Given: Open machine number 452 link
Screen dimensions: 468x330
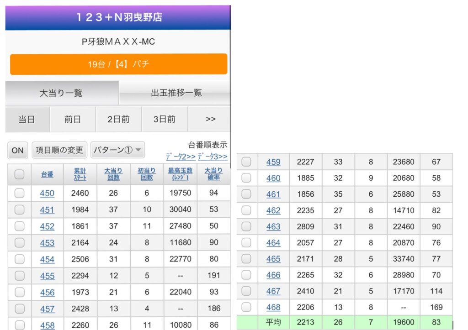Looking at the screenshot, I should [47, 226].
